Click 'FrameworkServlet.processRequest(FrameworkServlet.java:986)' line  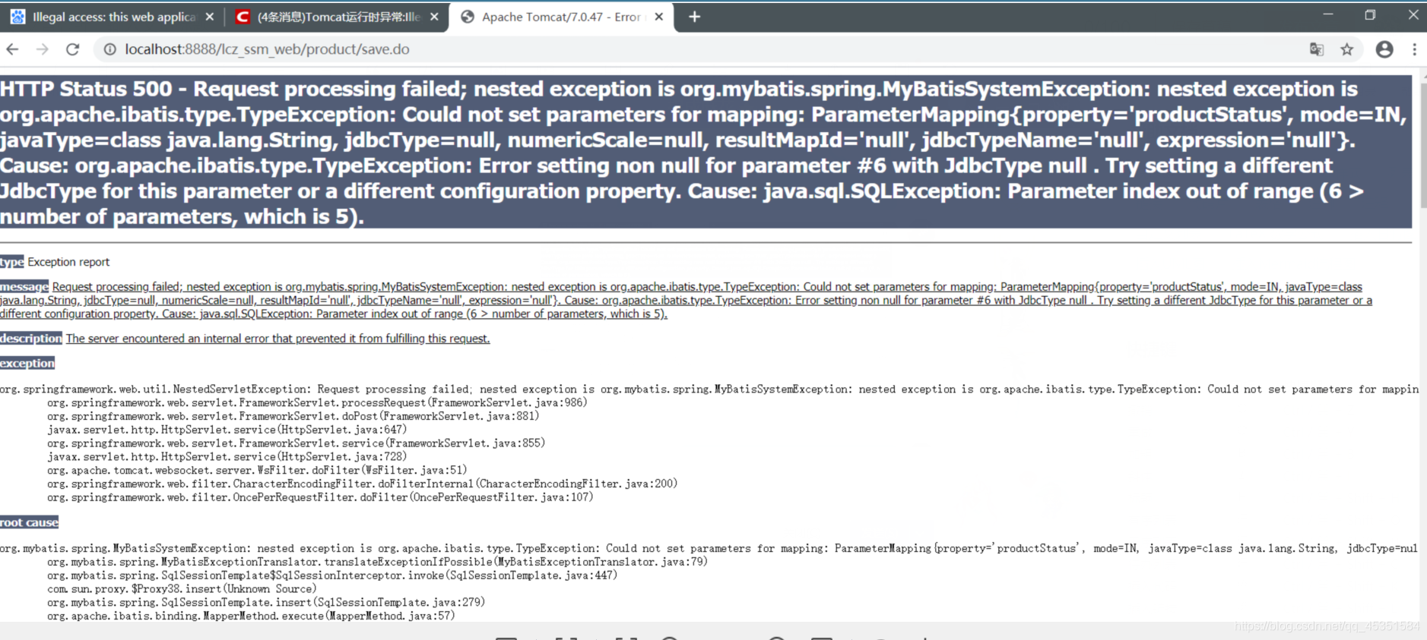click(x=317, y=402)
